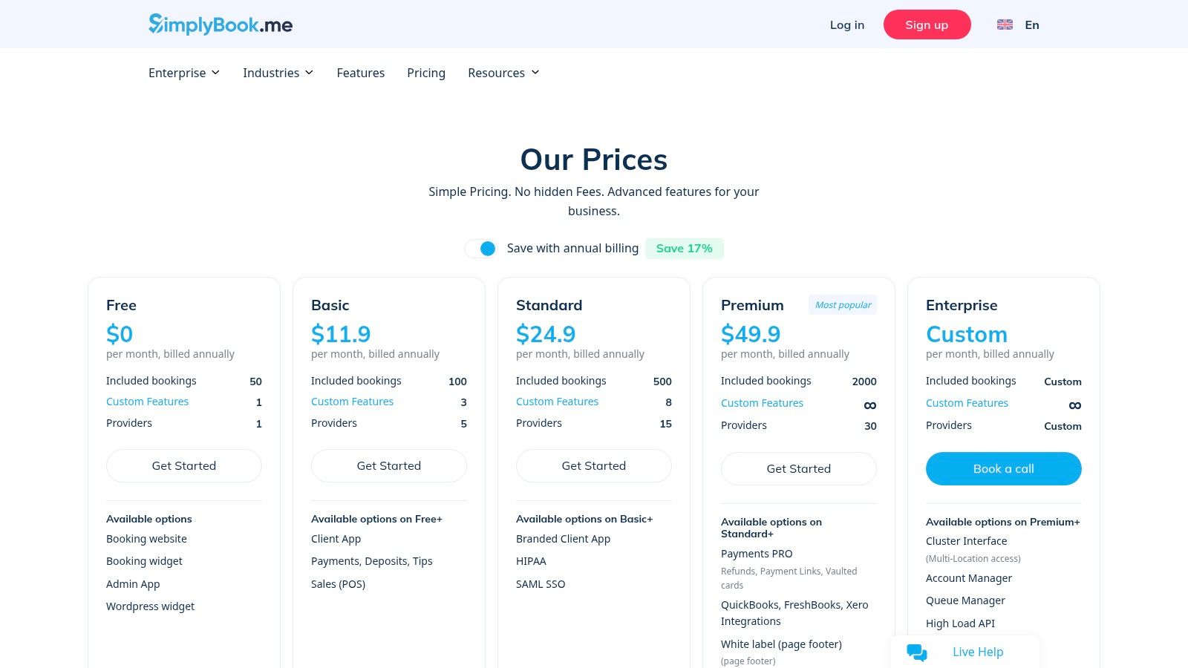Select the Pricing menu item
The image size is (1188, 668).
(425, 73)
